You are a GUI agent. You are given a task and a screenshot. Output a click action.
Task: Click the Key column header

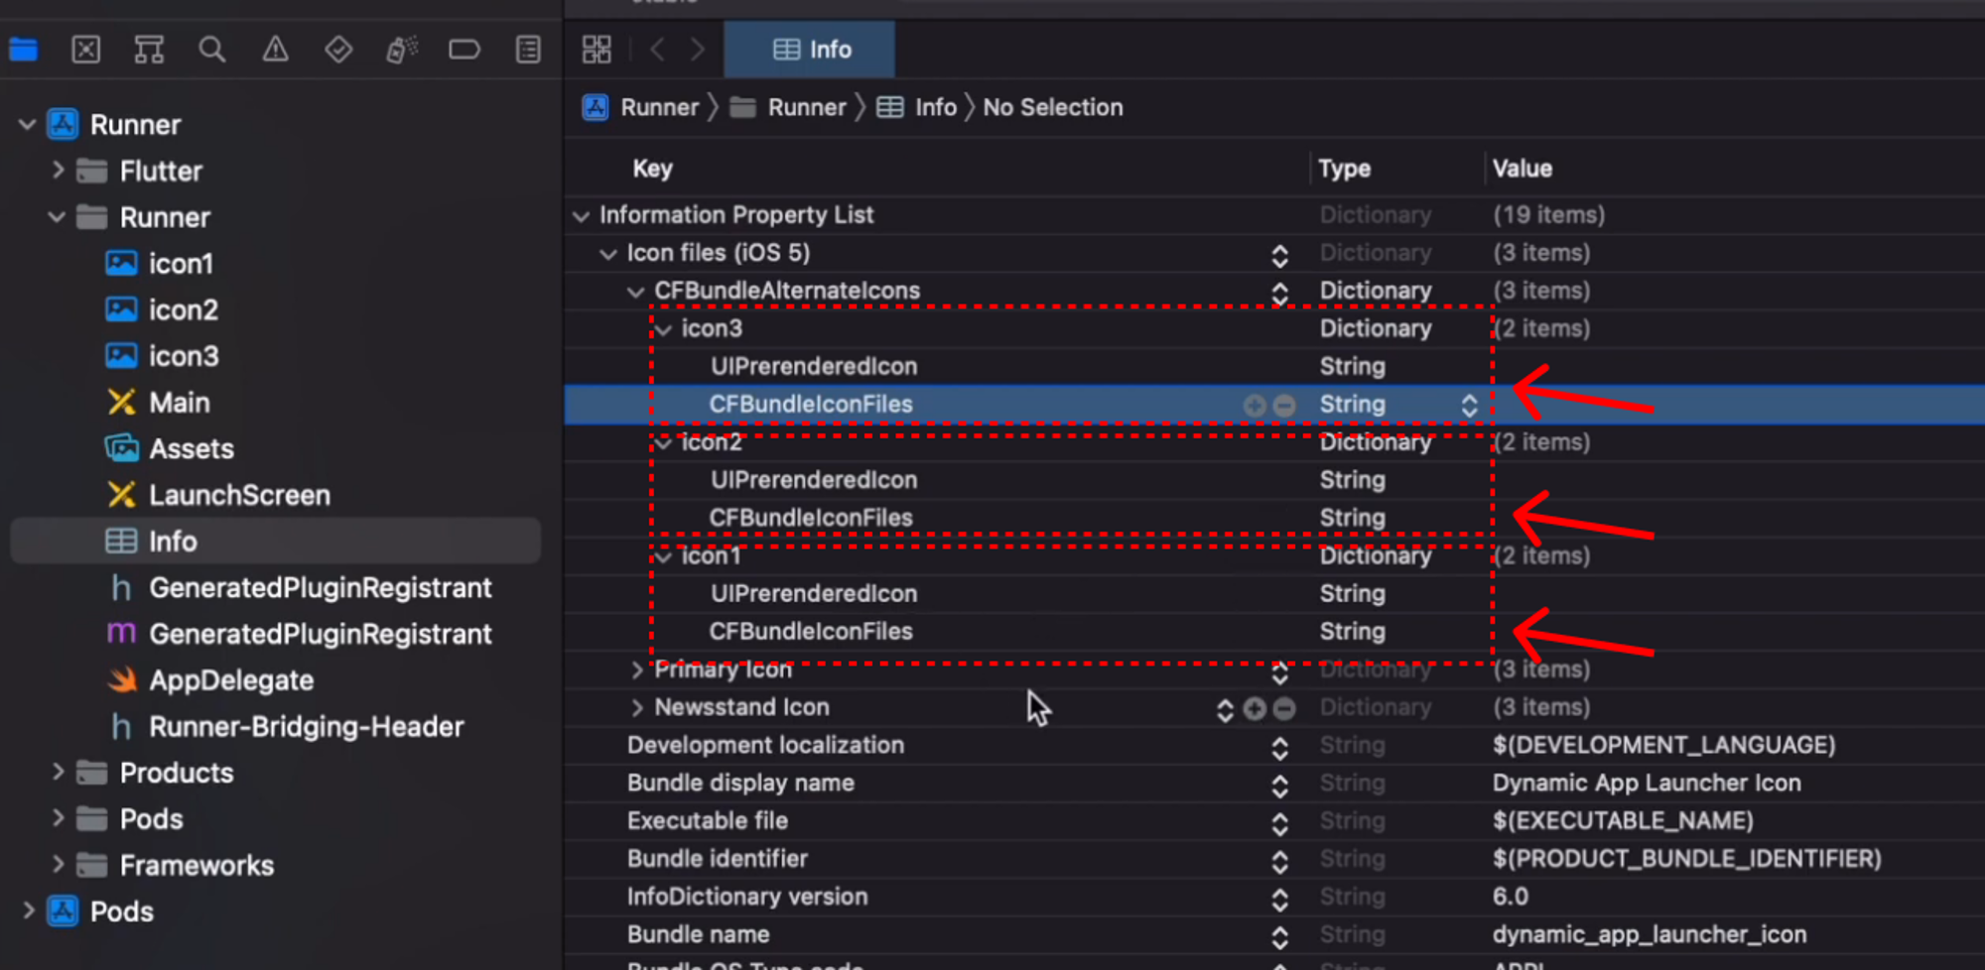click(x=652, y=169)
